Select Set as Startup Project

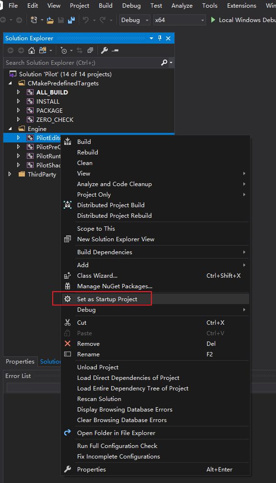[x=107, y=299]
